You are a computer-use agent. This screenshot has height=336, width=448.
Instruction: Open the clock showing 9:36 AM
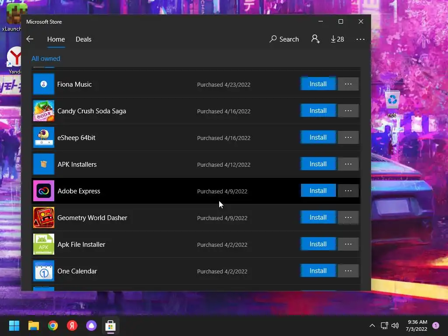tap(416, 325)
